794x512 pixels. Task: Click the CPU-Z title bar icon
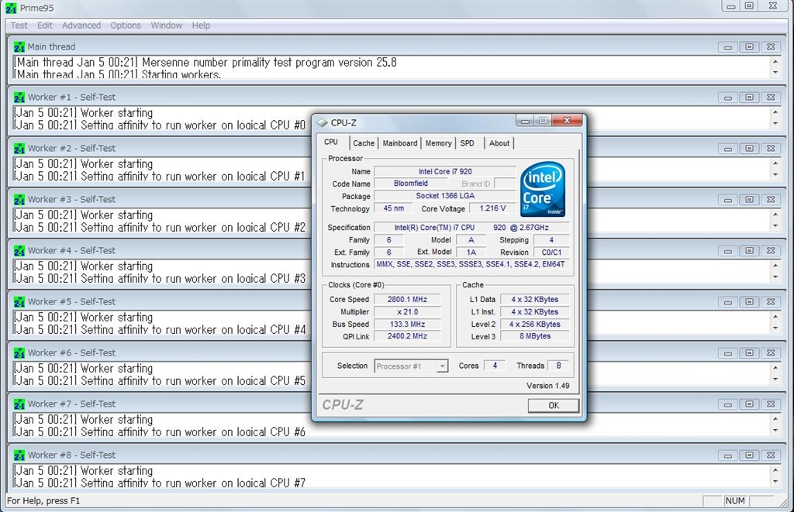(322, 122)
